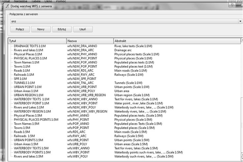This screenshot has width=243, height=162.
Task: Open the Tabela menu
Action: (36, 1)
